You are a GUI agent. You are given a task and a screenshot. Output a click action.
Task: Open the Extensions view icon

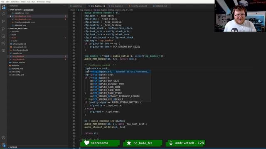3,43
